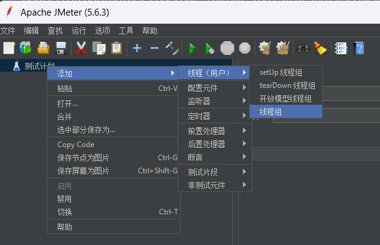Click the Shutdown X icon
The height and width of the screenshot is (245, 380).
(245, 48)
